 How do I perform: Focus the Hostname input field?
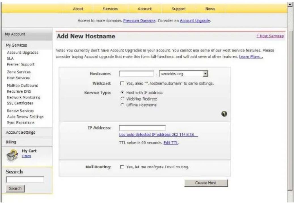[x=136, y=74]
